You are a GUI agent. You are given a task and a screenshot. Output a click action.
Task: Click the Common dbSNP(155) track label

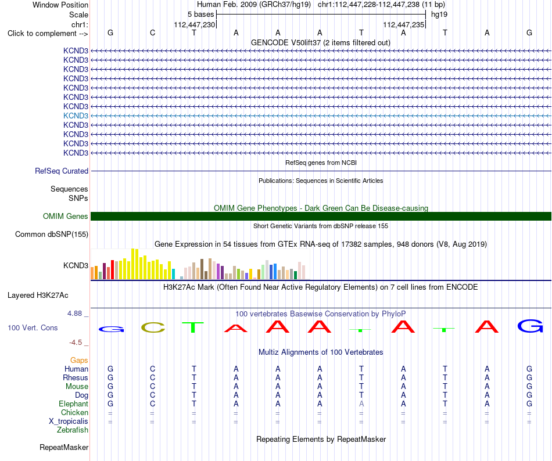click(52, 234)
